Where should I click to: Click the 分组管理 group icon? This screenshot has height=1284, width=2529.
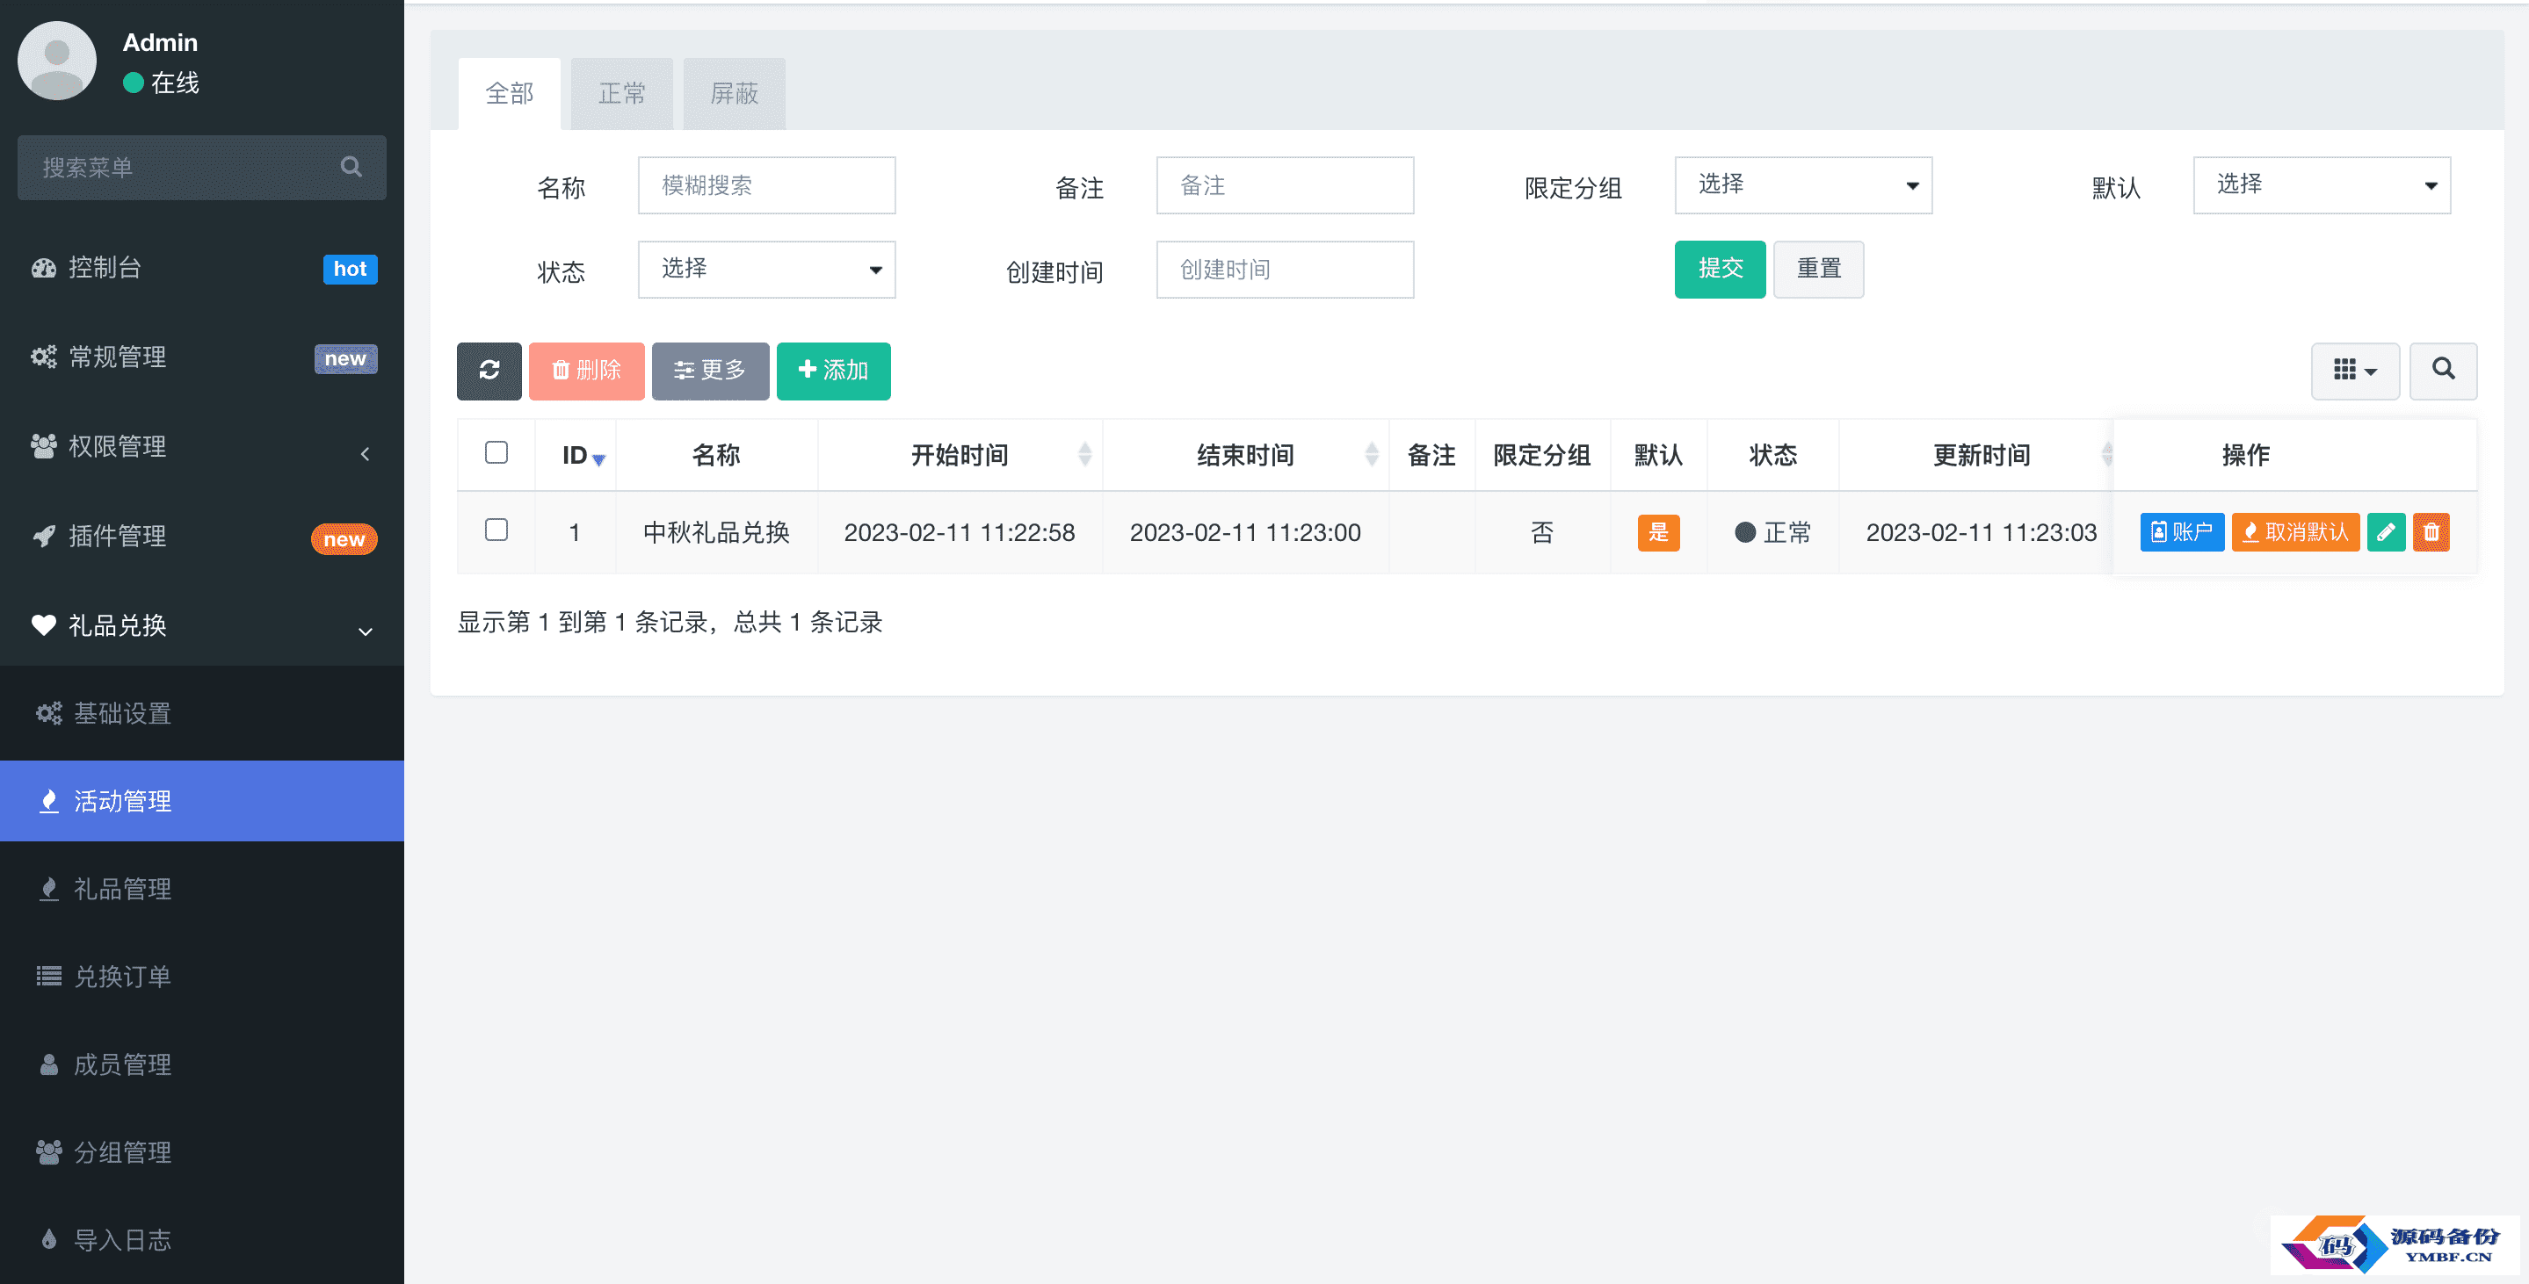pyautogui.click(x=49, y=1151)
